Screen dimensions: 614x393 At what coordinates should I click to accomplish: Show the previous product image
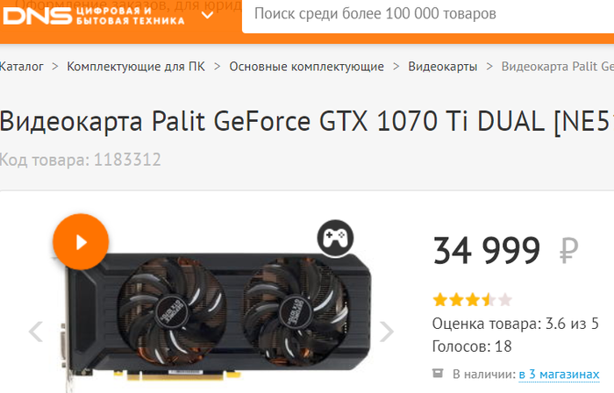[x=36, y=332]
